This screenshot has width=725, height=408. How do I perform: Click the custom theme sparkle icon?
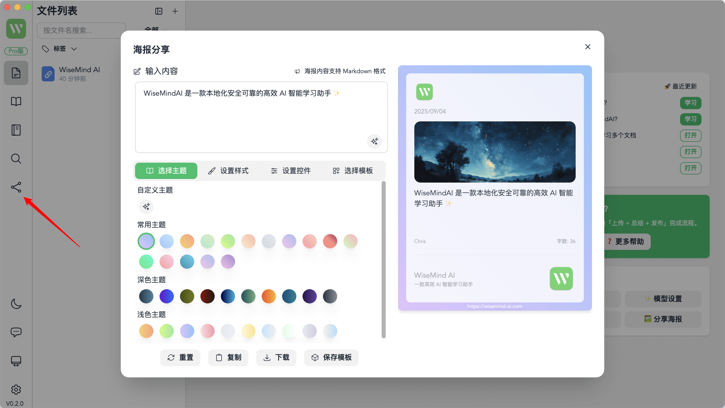click(146, 207)
